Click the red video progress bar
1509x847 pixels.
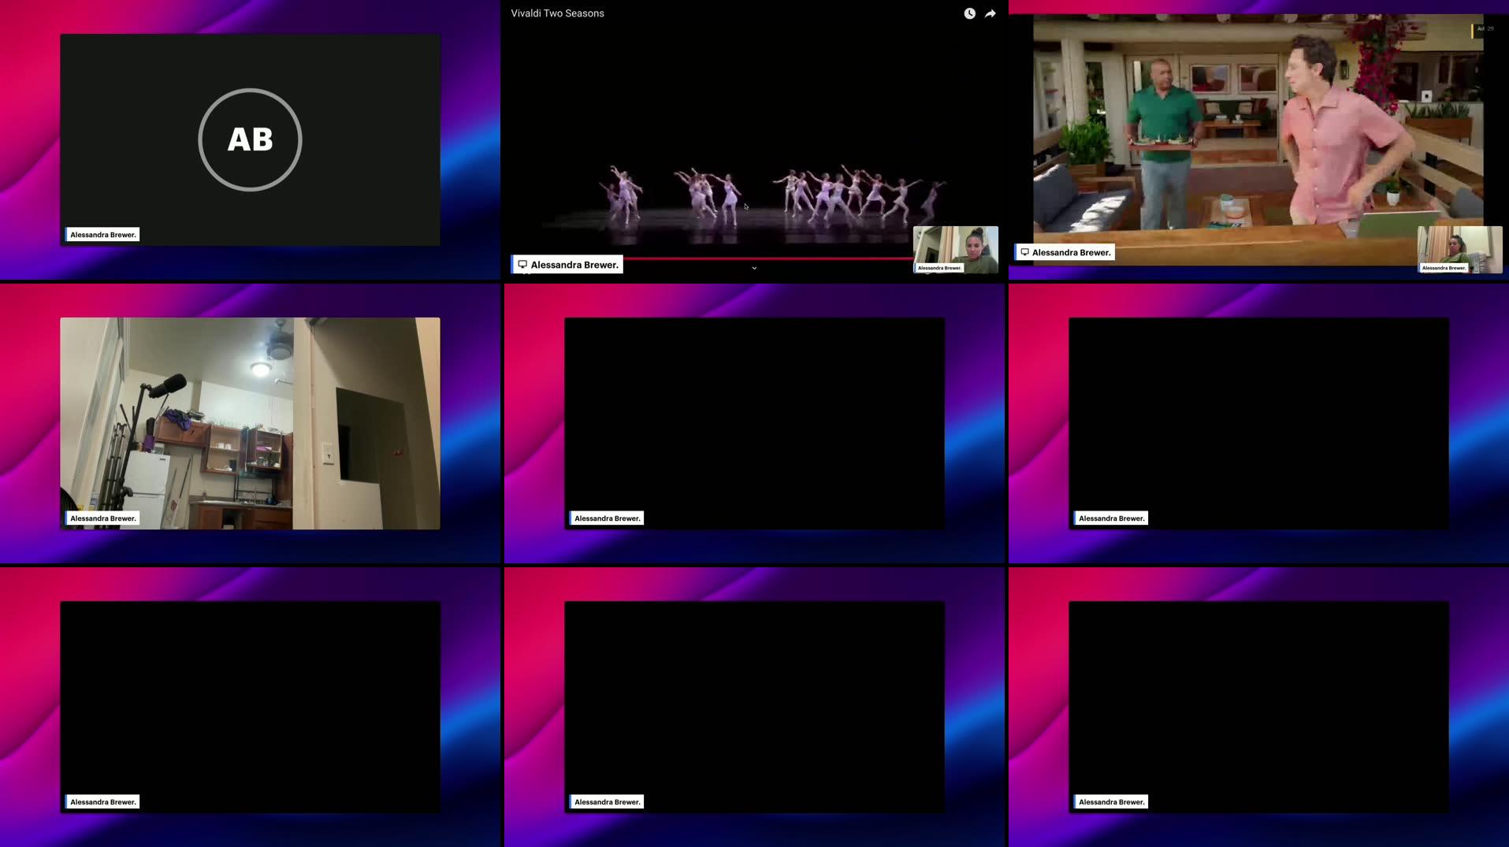tap(768, 258)
